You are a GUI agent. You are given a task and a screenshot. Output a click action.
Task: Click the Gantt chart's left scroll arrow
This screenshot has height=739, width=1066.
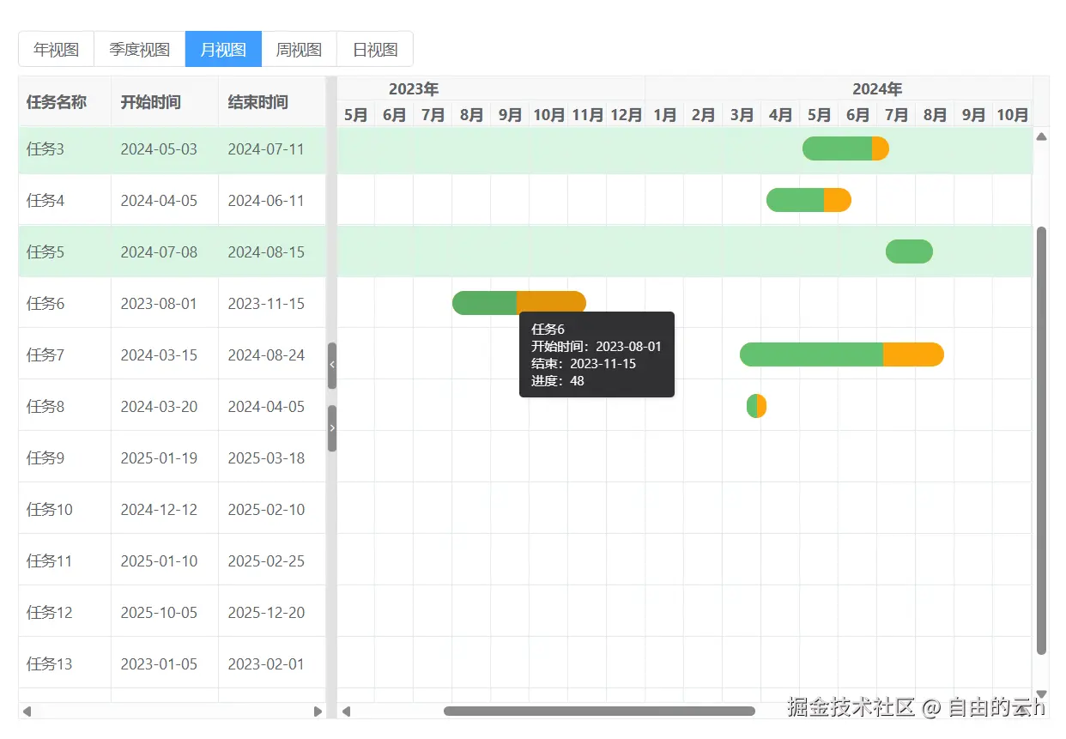click(x=346, y=711)
